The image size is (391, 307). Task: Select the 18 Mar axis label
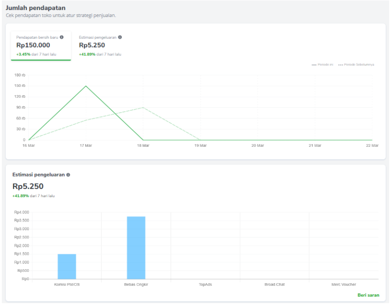(x=143, y=145)
